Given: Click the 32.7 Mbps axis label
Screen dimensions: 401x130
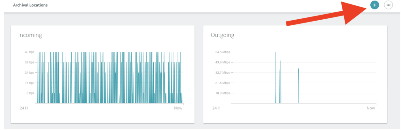Looking at the screenshot, I should (222, 73).
